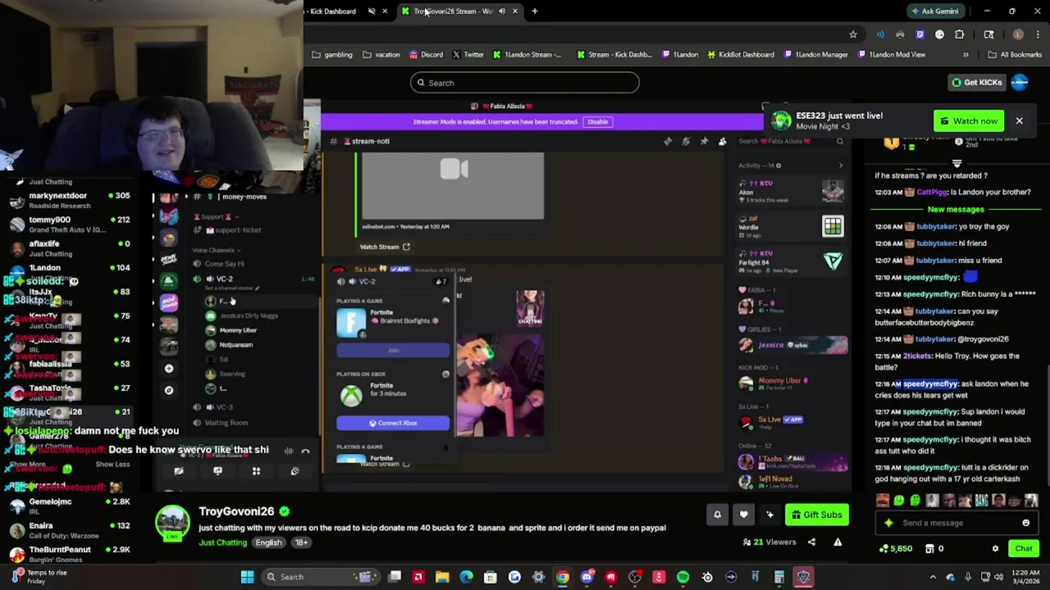Image resolution: width=1050 pixels, height=590 pixels.
Task: Follow channel with heart button
Action: [x=743, y=515]
